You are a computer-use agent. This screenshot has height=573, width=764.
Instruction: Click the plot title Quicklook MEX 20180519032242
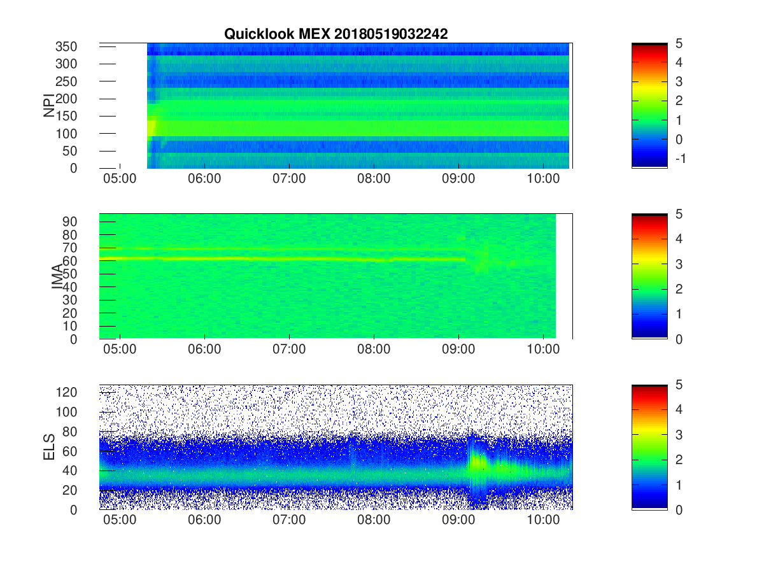click(336, 34)
